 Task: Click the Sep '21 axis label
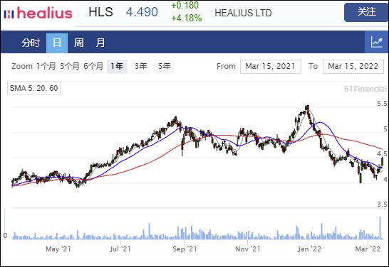pos(185,249)
